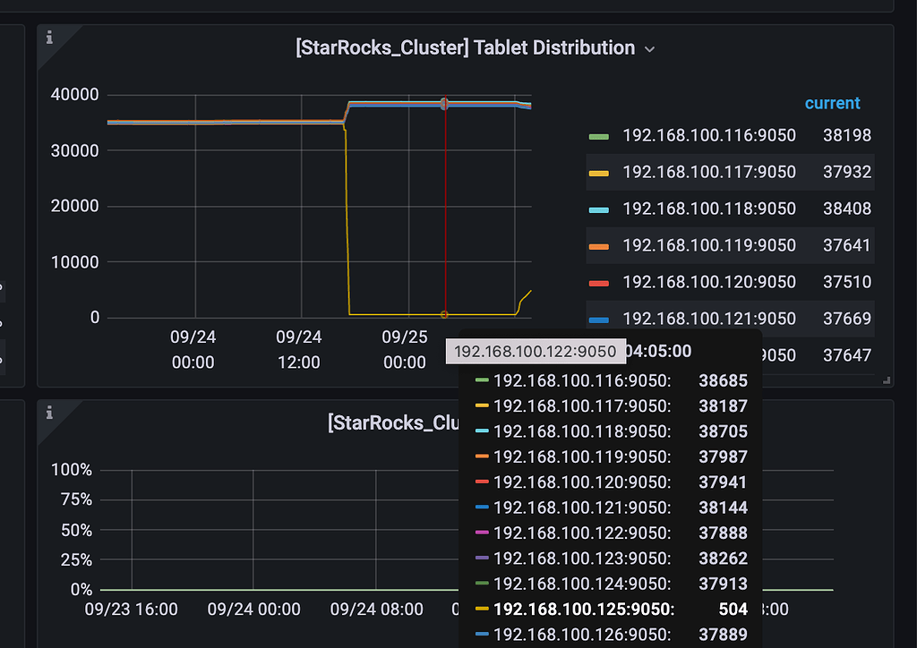
Task: Select legend entry 192.168.100.120:9050
Action: [709, 282]
